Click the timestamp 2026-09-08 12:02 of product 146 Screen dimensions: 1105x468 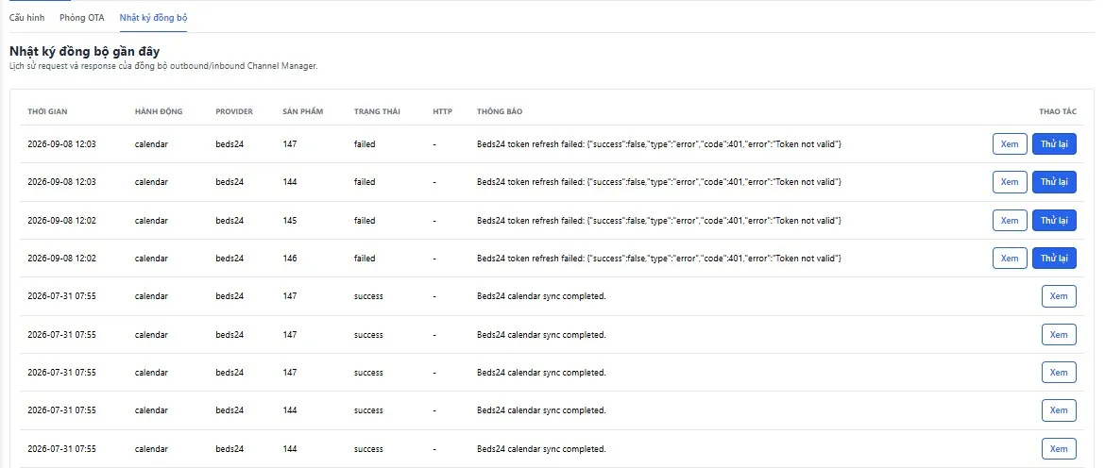point(62,259)
